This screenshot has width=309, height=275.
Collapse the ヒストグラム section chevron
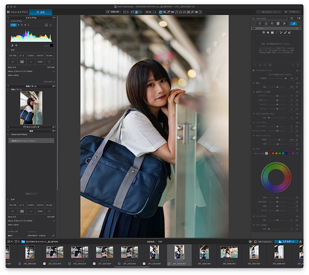pyautogui.click(x=8, y=21)
